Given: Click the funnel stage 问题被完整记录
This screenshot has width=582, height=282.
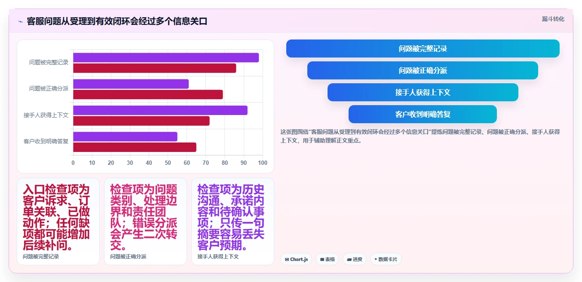Looking at the screenshot, I should pyautogui.click(x=423, y=49).
